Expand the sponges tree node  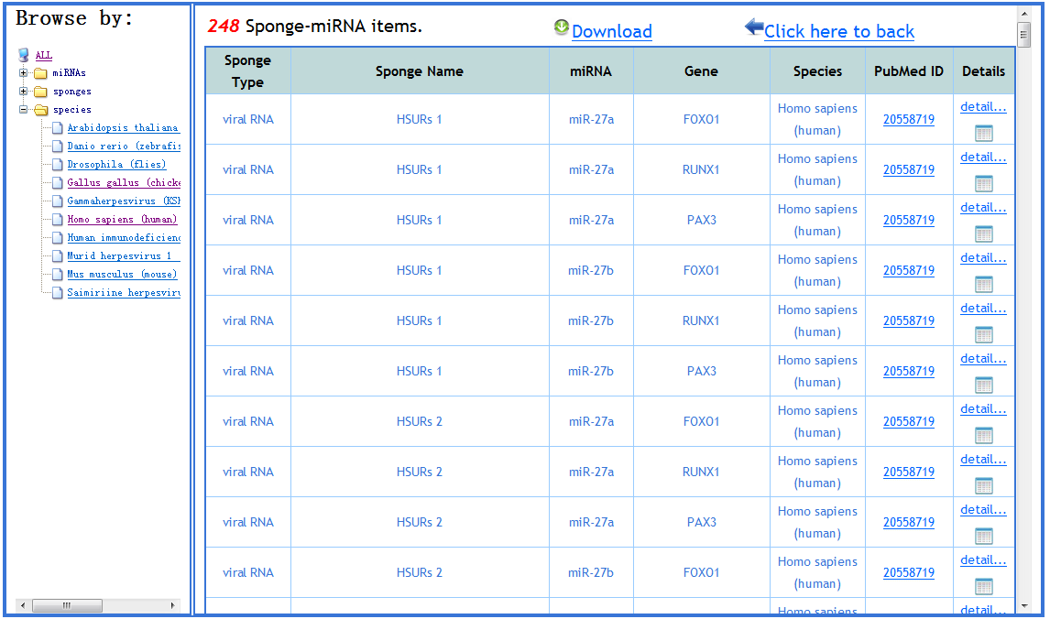coord(24,92)
